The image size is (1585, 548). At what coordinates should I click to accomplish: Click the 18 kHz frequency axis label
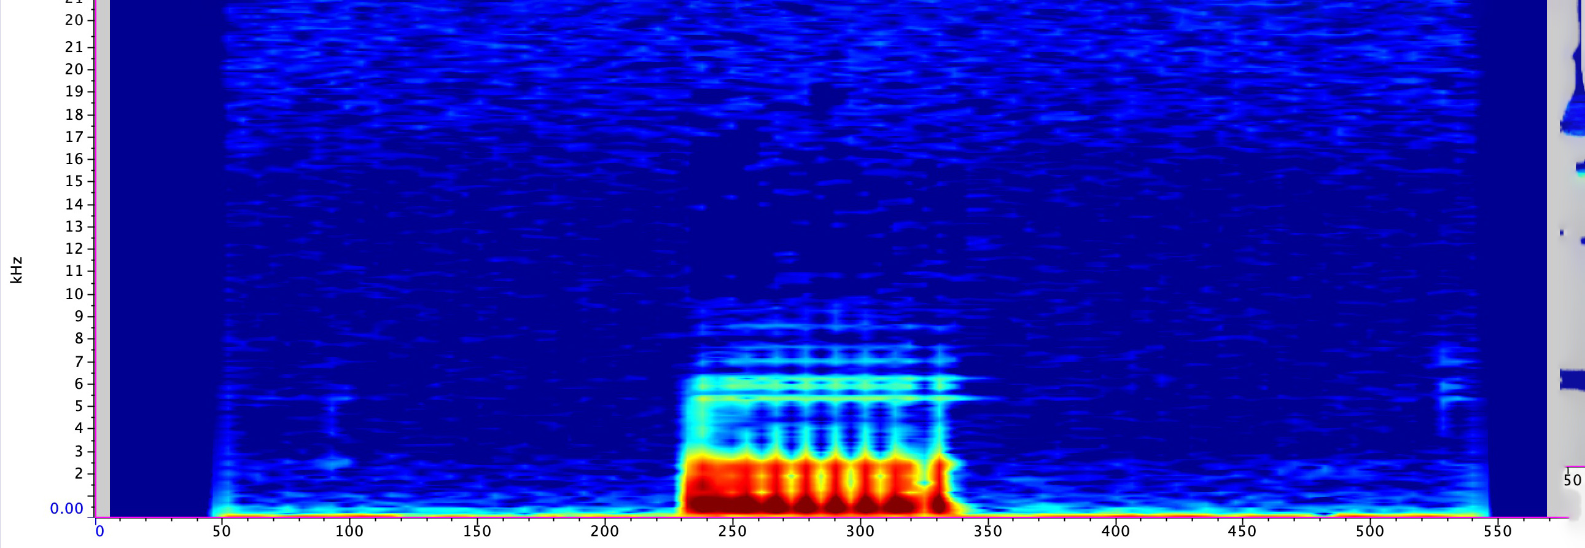coord(74,114)
